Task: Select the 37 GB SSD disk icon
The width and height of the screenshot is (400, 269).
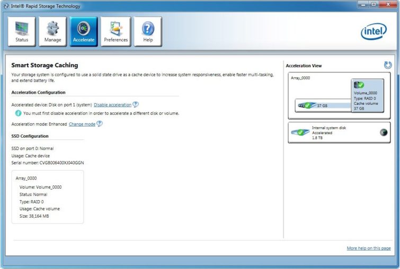Action: [x=307, y=105]
